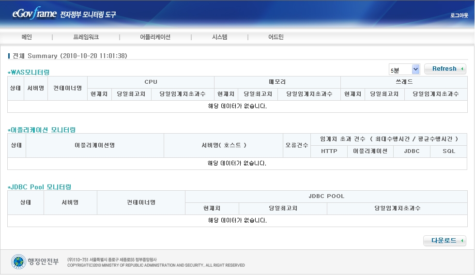Click the 행정안전부 emblem in the footer
The image size is (475, 275).
[x=18, y=261]
